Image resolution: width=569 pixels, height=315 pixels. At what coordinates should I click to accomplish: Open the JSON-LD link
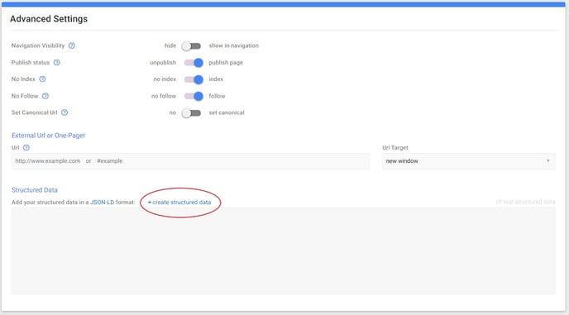tap(102, 202)
